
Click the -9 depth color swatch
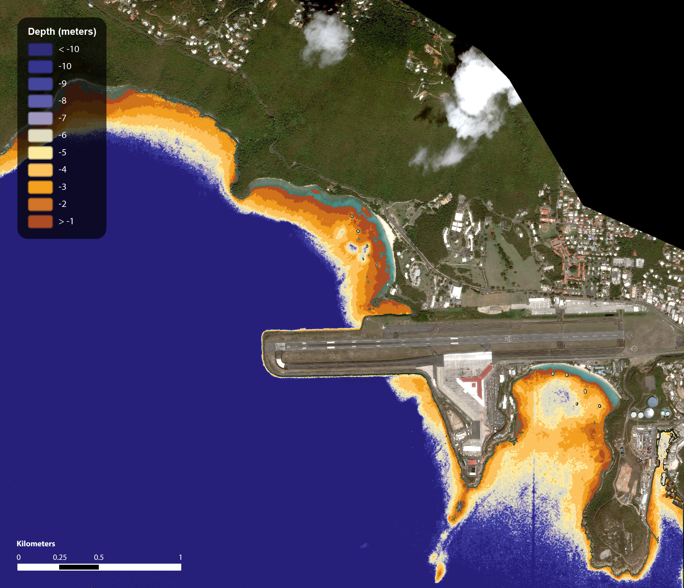40,84
